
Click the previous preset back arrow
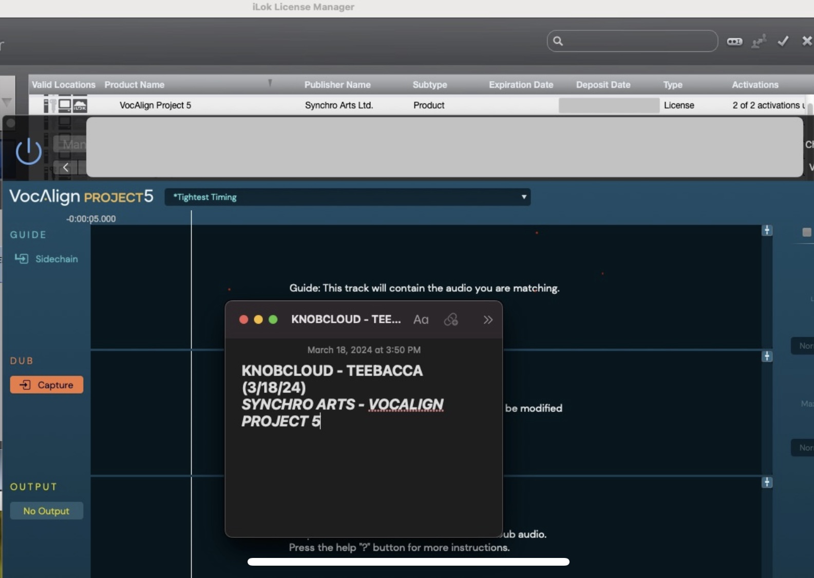pyautogui.click(x=66, y=167)
